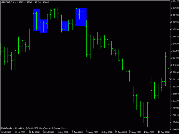Click the 2.04030 price axis label
The height and width of the screenshot is (134, 179).
click(175, 44)
